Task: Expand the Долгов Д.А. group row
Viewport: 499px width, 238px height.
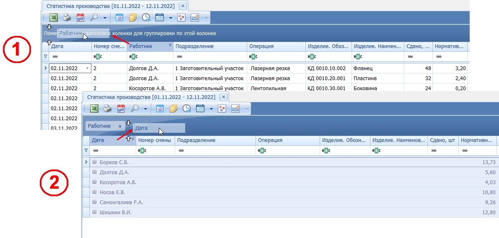Action: [x=95, y=172]
